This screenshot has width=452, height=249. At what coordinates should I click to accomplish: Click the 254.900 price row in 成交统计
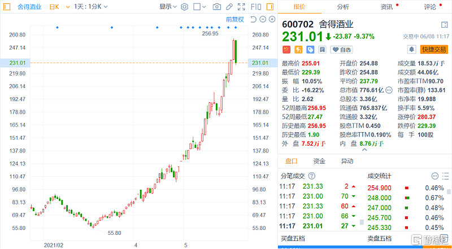point(406,188)
